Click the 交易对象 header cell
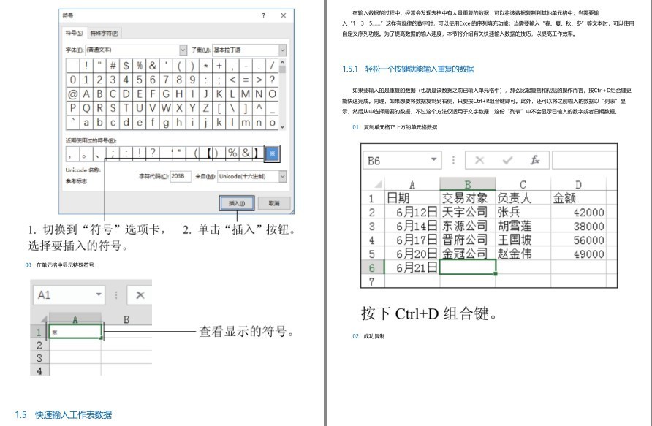Viewport: 652px width, 426px height. pyautogui.click(x=467, y=198)
